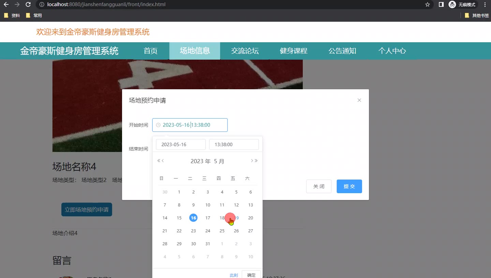
Task: Reload the page with the refresh icon
Action: pos(28,5)
